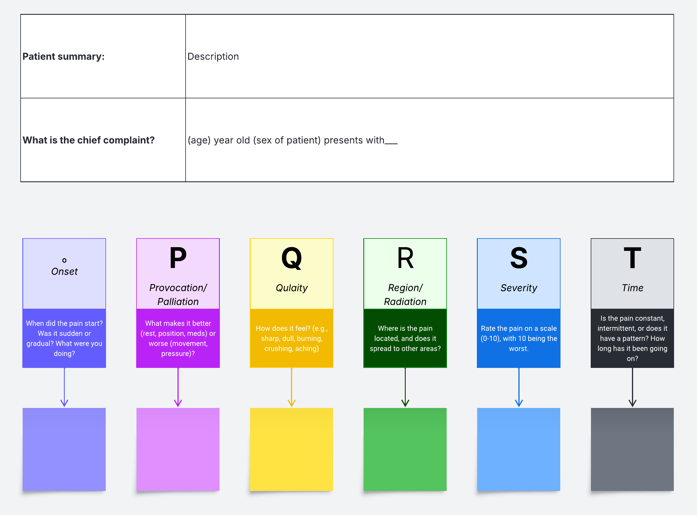Select the large P letter heading
697x515 pixels.
tap(178, 258)
